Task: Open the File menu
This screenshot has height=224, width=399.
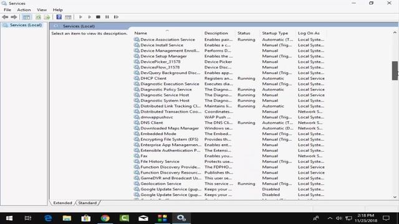Action: [7, 10]
